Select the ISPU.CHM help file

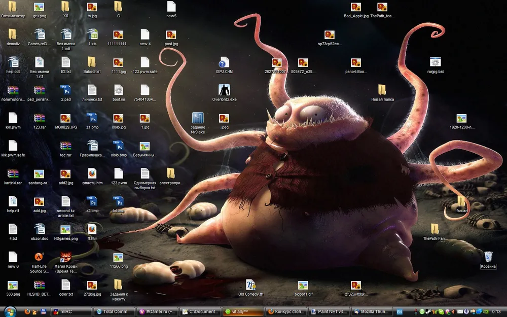point(224,63)
